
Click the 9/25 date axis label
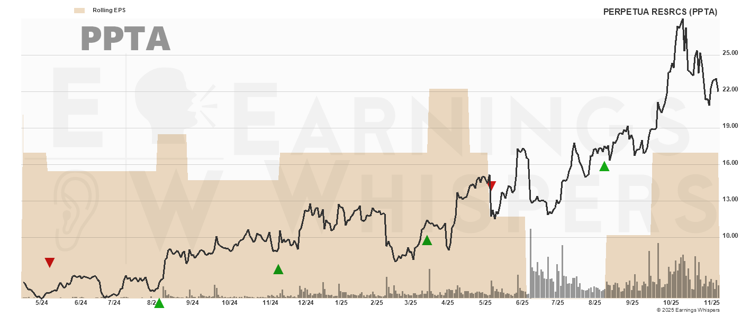(632, 303)
